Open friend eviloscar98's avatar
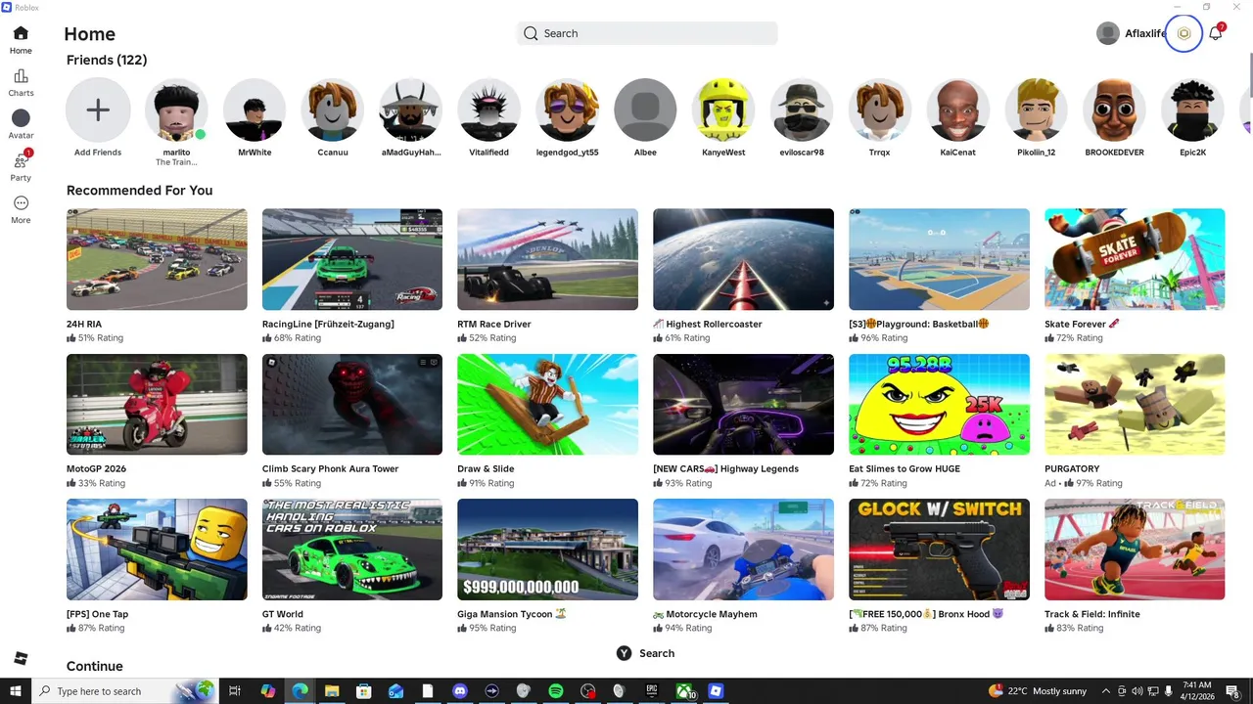Image resolution: width=1253 pixels, height=704 pixels. coord(802,110)
